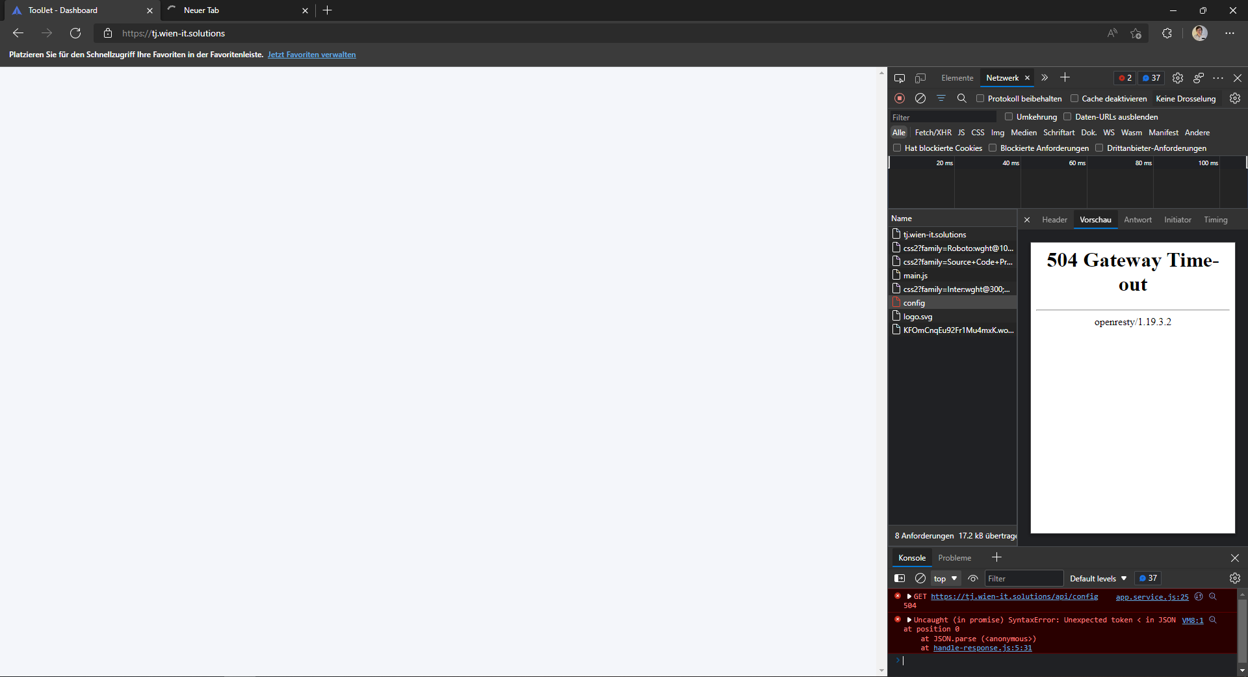Image resolution: width=1248 pixels, height=677 pixels.
Task: Open the Jetzt Favoriten verwalten link
Action: pyautogui.click(x=311, y=55)
